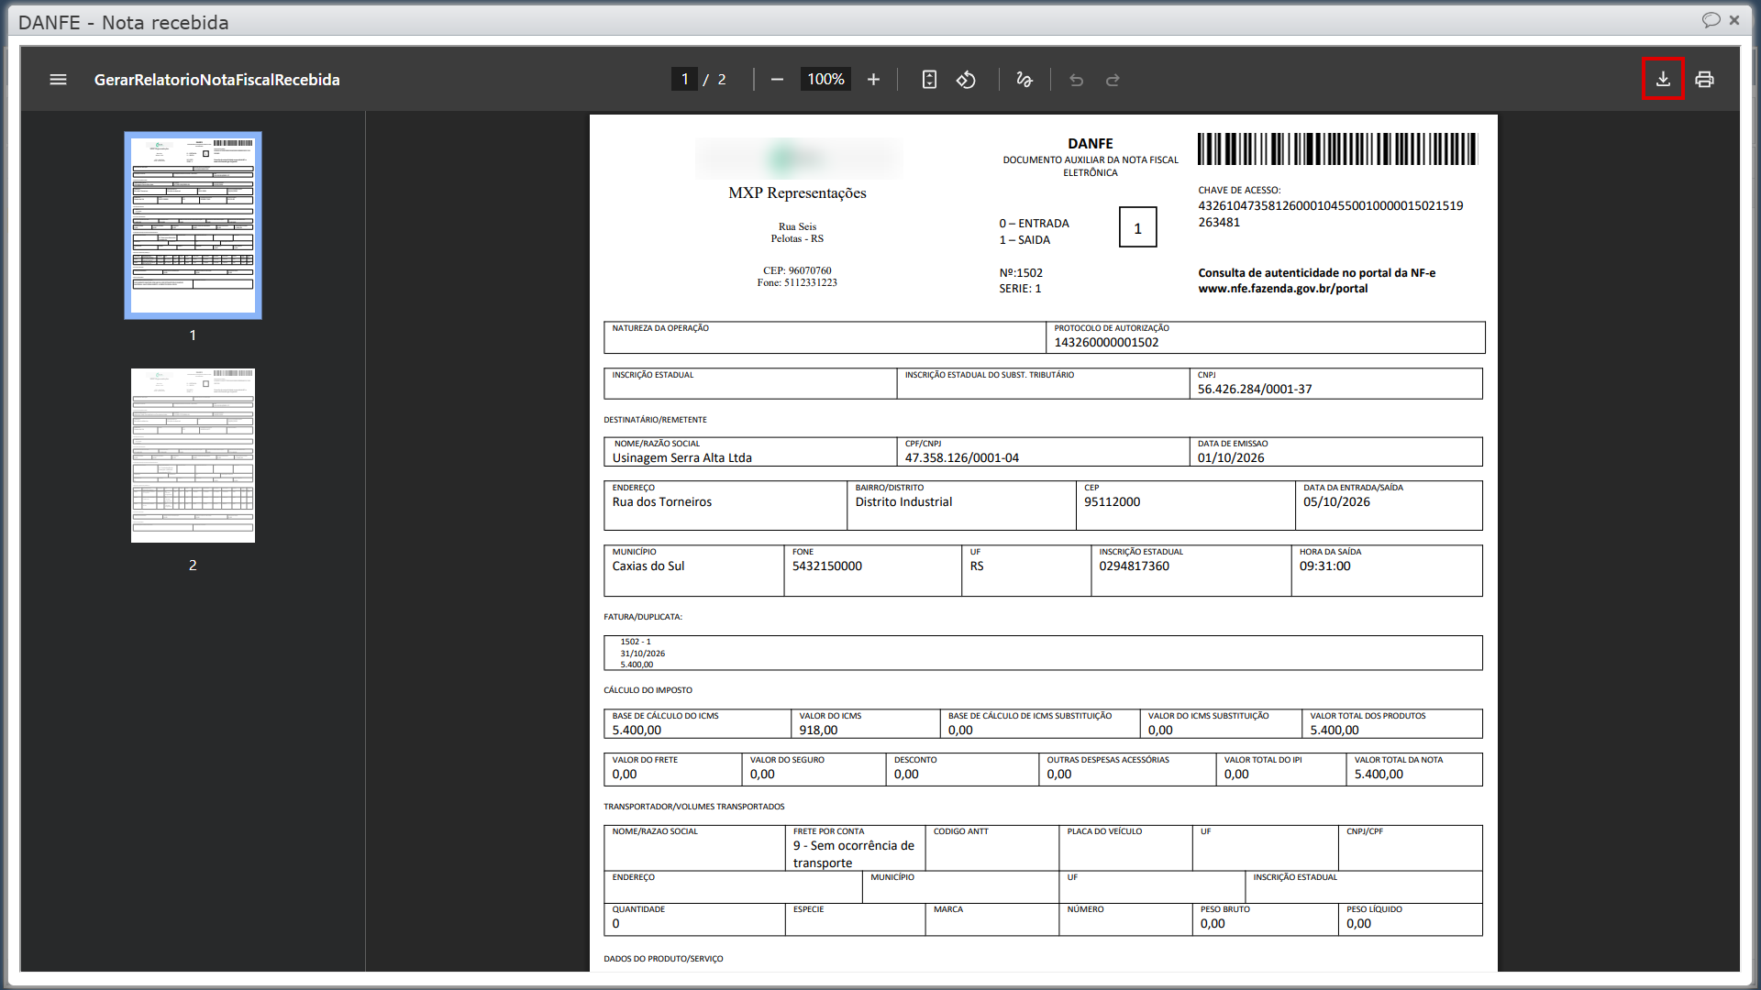Rotate the document counterclockwise

[966, 80]
